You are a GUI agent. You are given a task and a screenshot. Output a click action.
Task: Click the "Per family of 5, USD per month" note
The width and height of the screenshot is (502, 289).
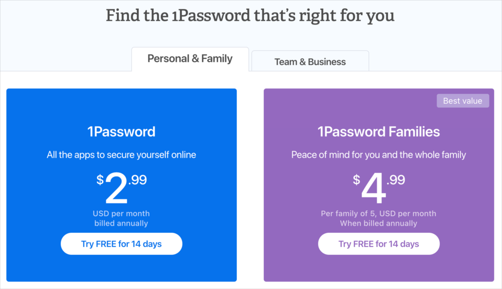(378, 214)
